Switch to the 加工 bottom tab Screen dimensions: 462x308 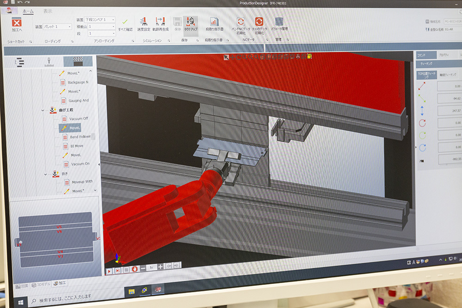(60, 283)
